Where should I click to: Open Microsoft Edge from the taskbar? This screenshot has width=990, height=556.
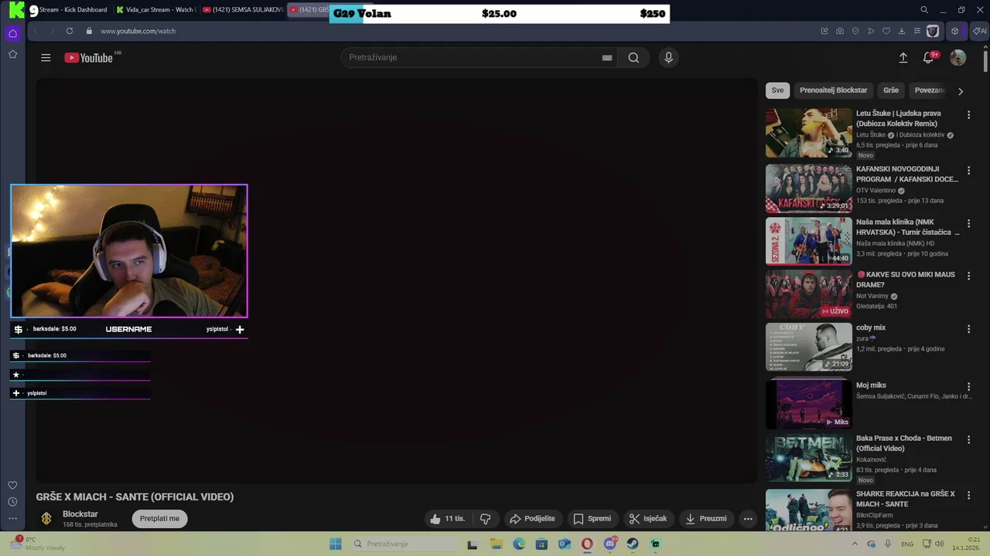click(x=519, y=544)
